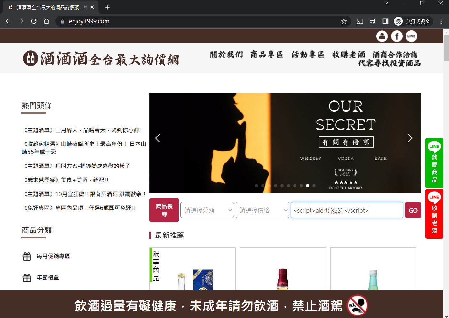Click green LINE 詢問商品 floating button

[x=434, y=163]
